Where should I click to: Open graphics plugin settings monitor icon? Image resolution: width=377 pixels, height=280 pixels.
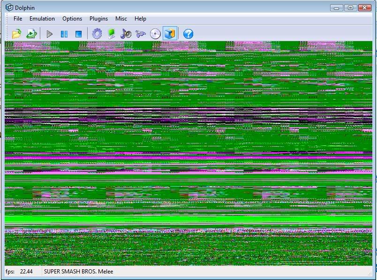111,34
